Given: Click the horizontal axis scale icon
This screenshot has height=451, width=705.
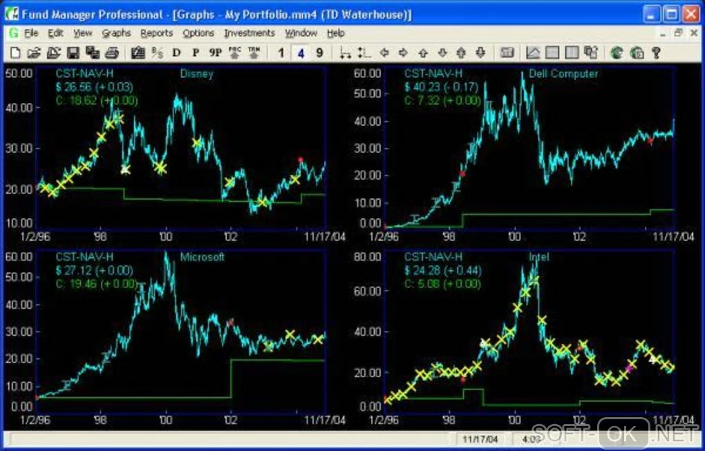Looking at the screenshot, I should [x=346, y=53].
